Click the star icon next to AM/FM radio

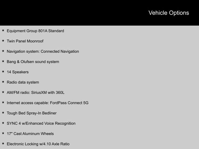click(x=3, y=92)
